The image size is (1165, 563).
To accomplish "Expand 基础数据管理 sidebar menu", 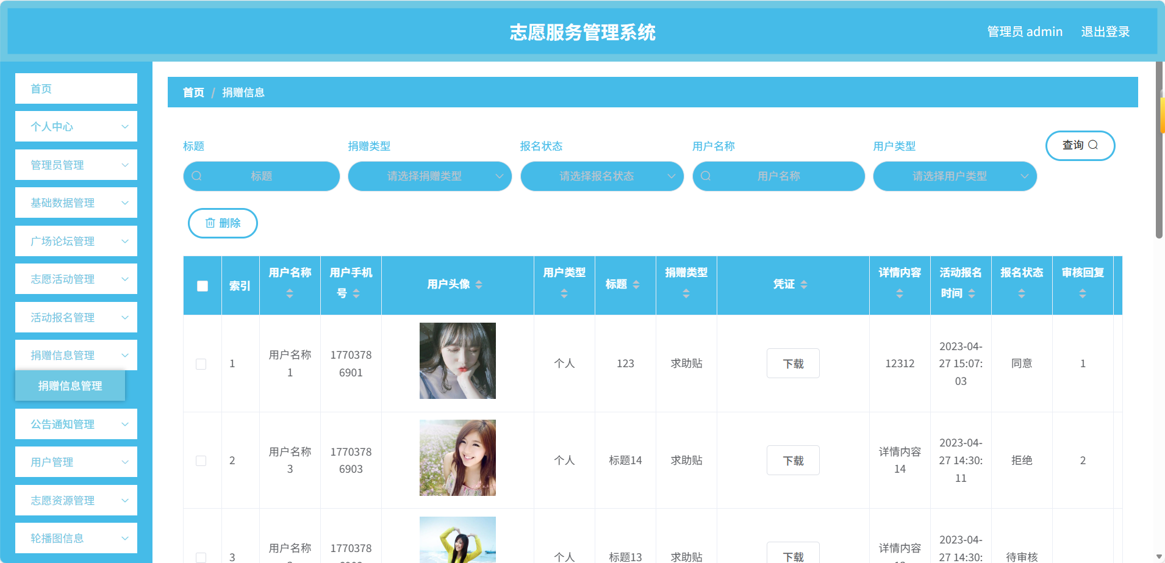I will [x=76, y=203].
